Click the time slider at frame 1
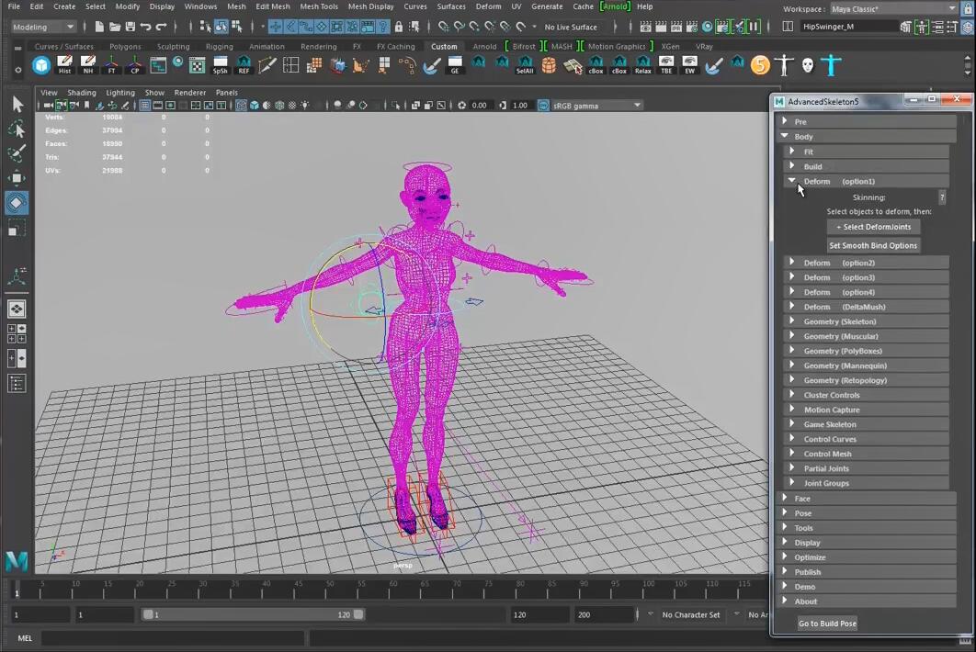The height and width of the screenshot is (652, 976). (17, 588)
